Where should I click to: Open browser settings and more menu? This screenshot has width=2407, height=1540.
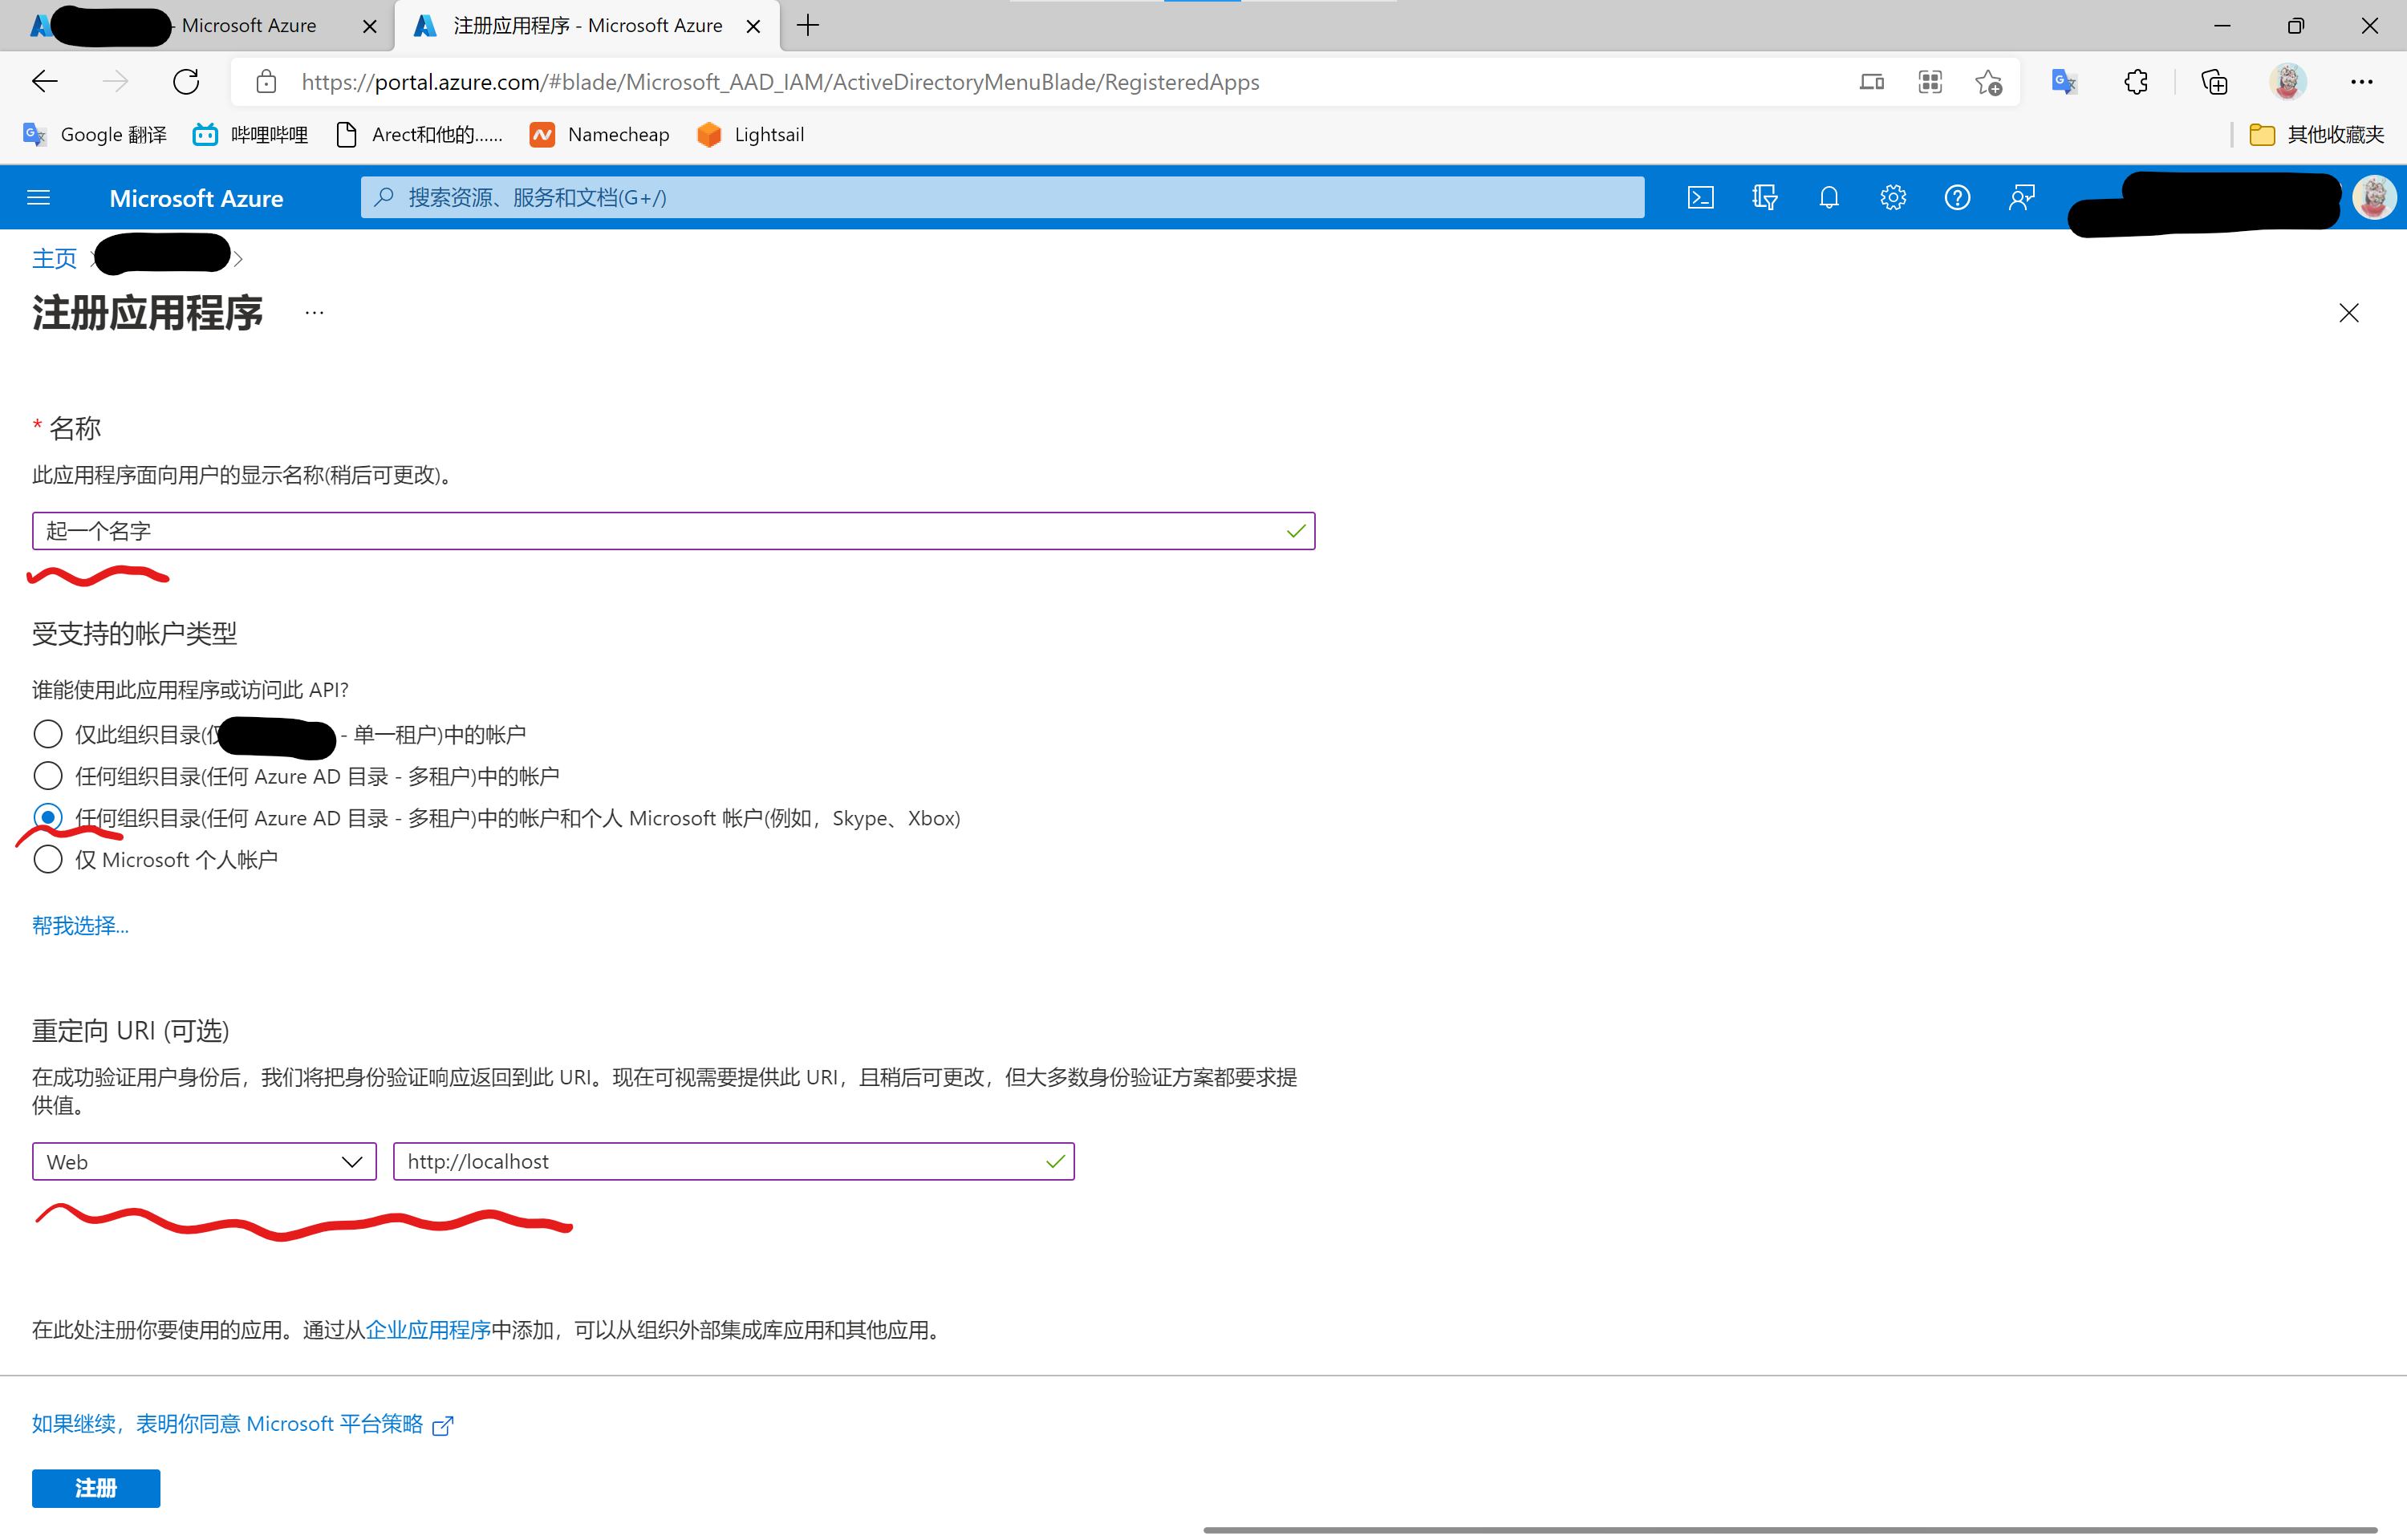coord(2361,82)
